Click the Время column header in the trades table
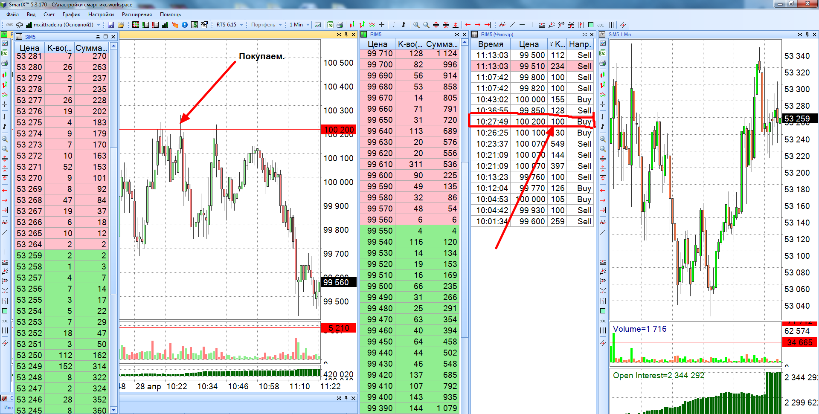 (491, 44)
